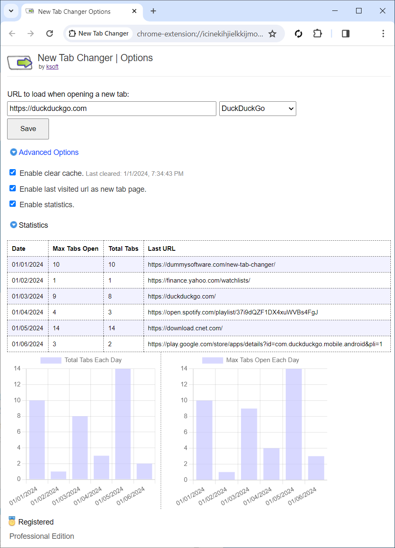Uncheck Enable last visited url as new tab page
The width and height of the screenshot is (395, 548).
pyautogui.click(x=13, y=188)
